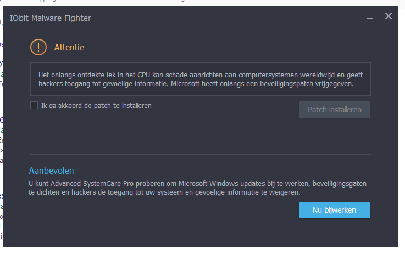Click the 'IObit Malware Fighter' window title

(51, 18)
